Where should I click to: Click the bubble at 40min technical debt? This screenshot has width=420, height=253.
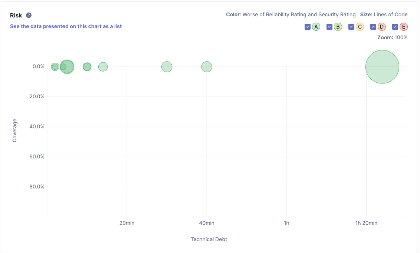(207, 67)
